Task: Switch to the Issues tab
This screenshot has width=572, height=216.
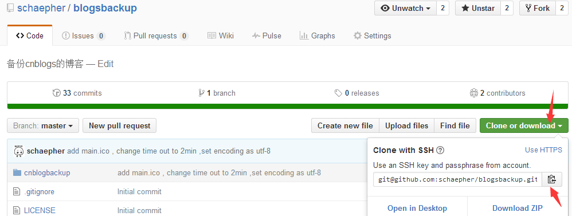Action: (x=84, y=36)
